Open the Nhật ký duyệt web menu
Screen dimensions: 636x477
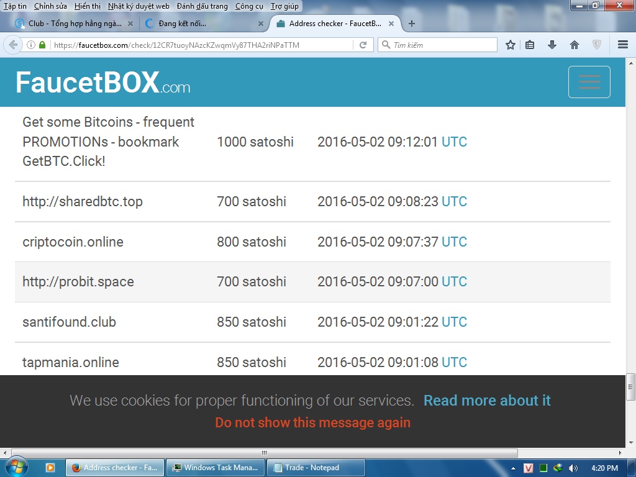(139, 6)
